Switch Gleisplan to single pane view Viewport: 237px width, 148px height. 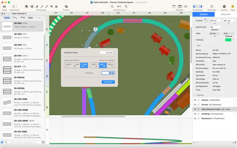[174, 7]
